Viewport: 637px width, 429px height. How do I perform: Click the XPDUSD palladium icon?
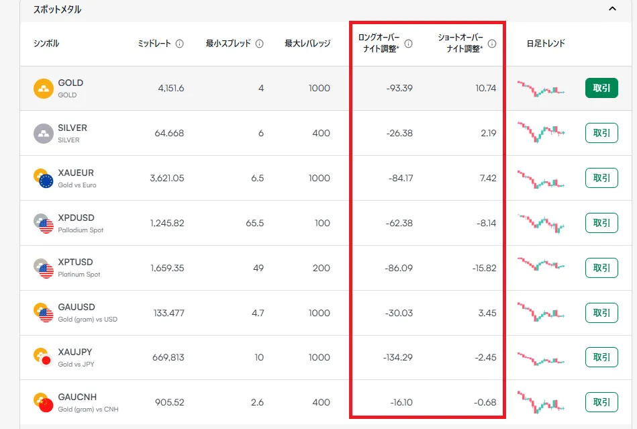coord(44,224)
